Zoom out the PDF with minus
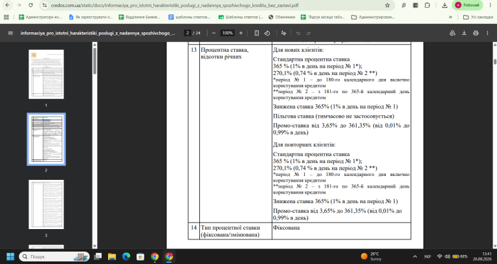 (214, 33)
